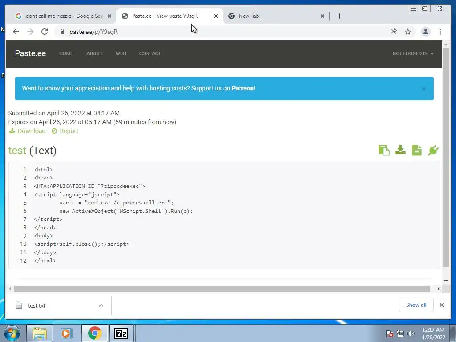Open CONTACT in Paste.ee navbar
The image size is (456, 342).
coord(150,53)
